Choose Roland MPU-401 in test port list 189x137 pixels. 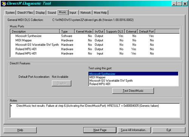(x=133, y=84)
